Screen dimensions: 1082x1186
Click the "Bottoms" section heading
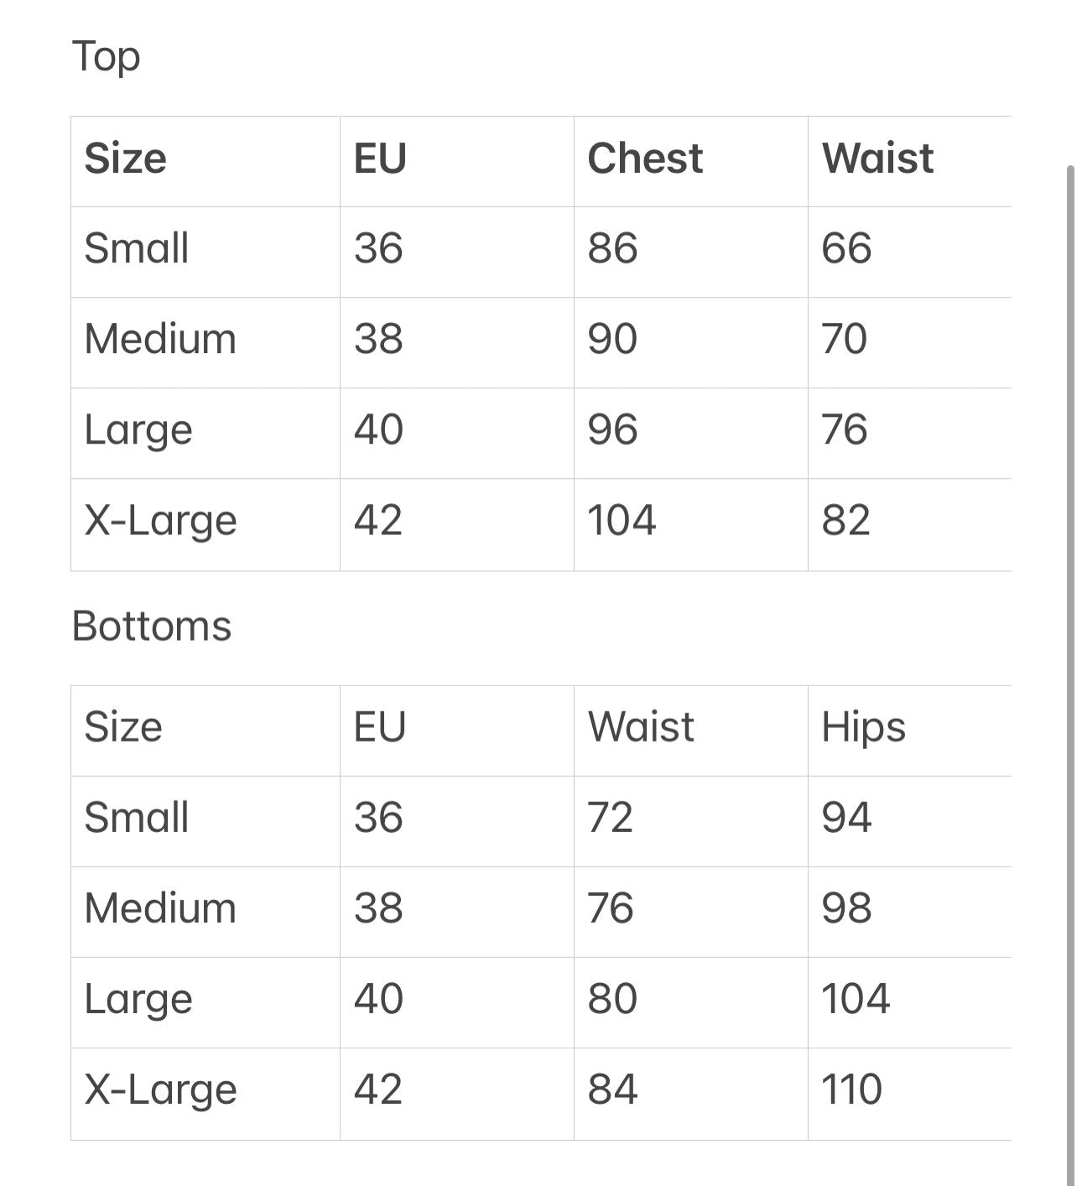click(x=152, y=626)
